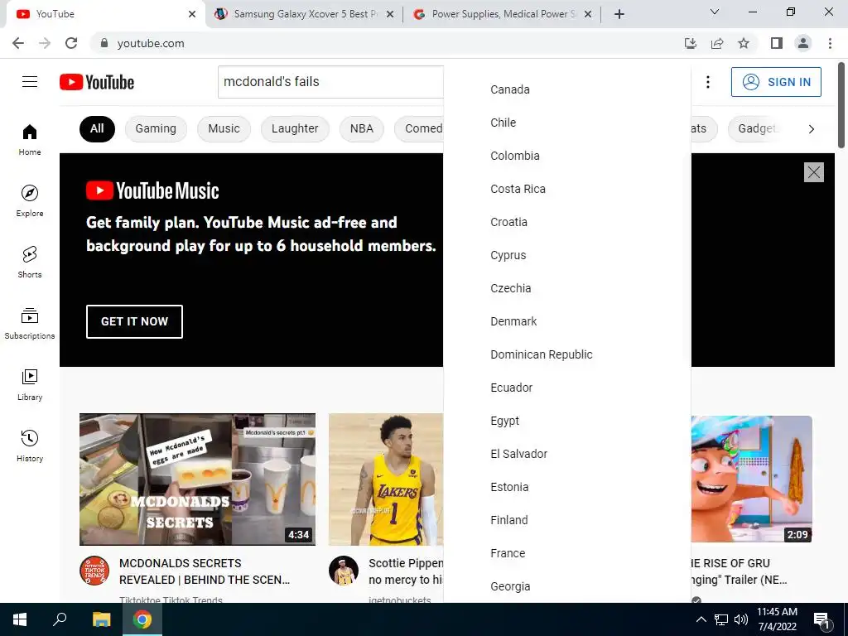Choose Croatia from location list
The image size is (848, 636).
pos(567,222)
